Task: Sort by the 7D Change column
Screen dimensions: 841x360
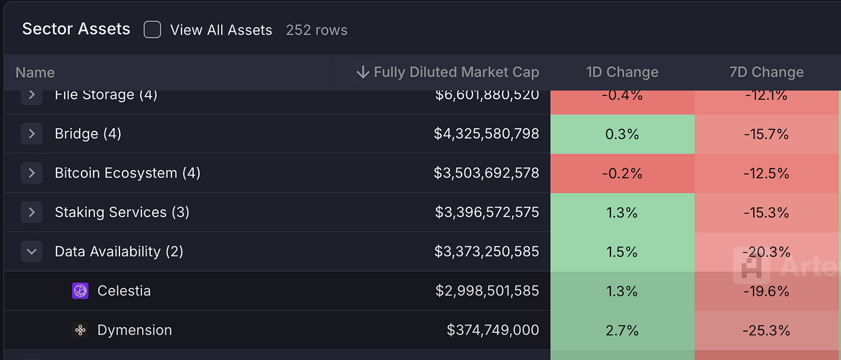Action: 766,72
